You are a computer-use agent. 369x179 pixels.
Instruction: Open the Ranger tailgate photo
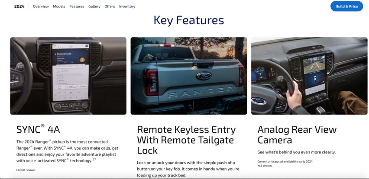(x=189, y=76)
